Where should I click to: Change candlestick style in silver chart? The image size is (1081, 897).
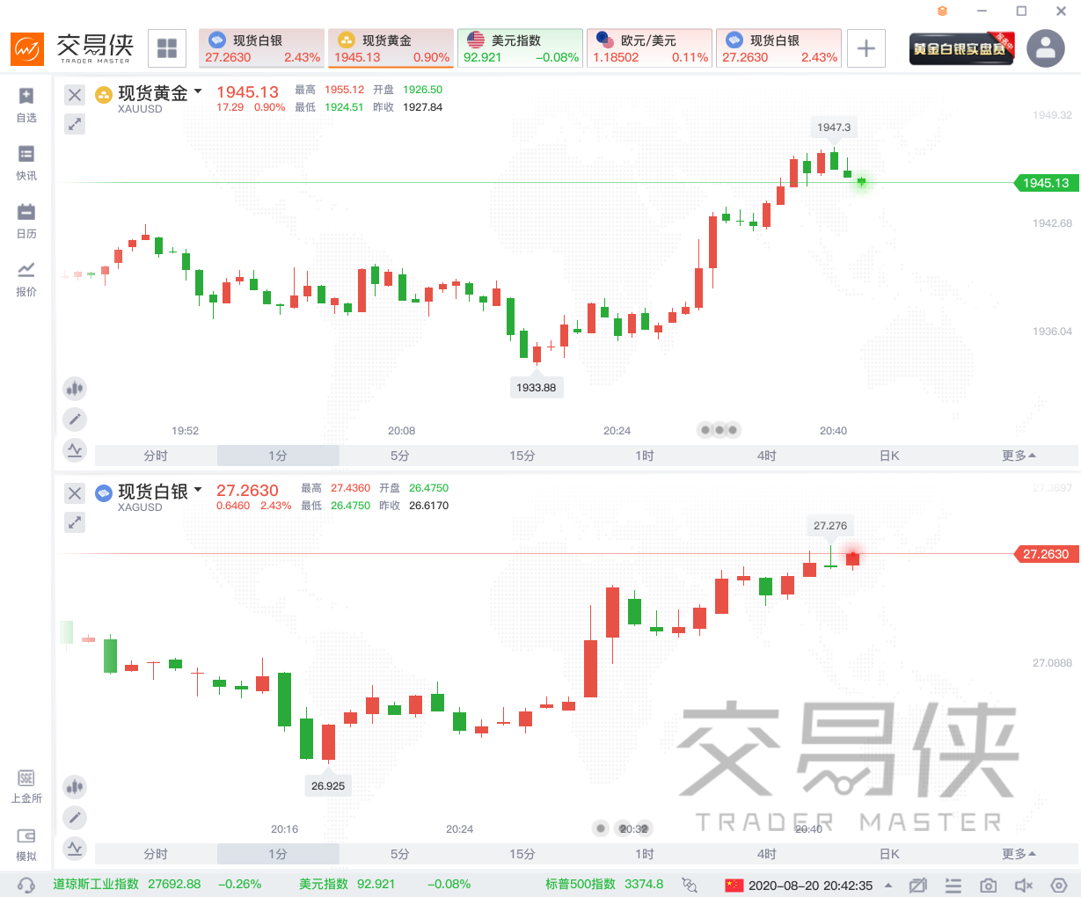pyautogui.click(x=75, y=786)
